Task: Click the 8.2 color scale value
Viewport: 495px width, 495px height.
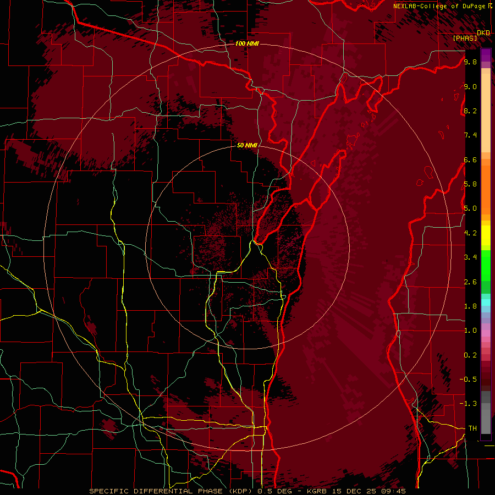Action: 470,111
